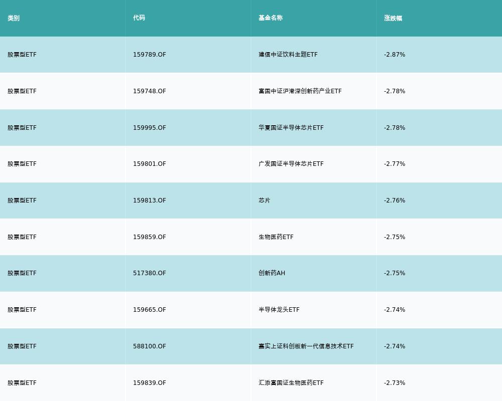The image size is (502, 401).
Task: Select fund code 159789.OF
Action: (x=150, y=55)
